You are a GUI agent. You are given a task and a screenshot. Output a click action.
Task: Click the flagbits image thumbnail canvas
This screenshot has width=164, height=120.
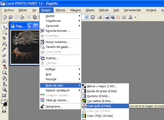click(25, 47)
